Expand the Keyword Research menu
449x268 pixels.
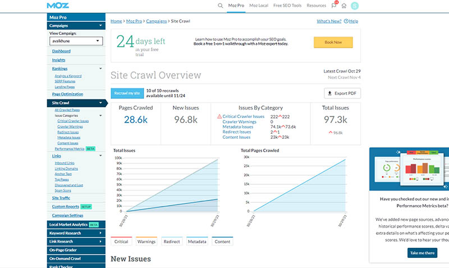click(x=76, y=233)
